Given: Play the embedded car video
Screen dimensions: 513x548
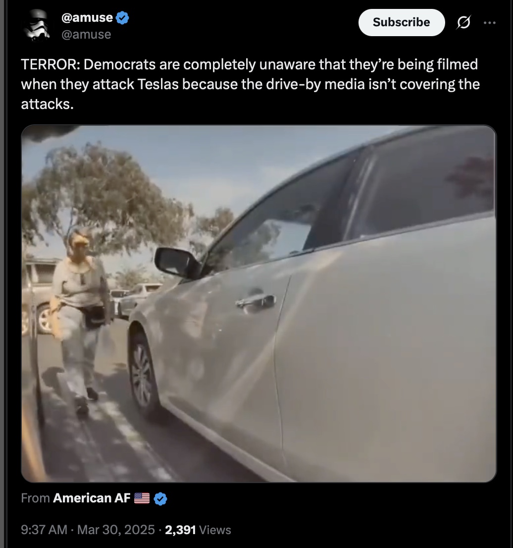Looking at the screenshot, I should (x=259, y=304).
